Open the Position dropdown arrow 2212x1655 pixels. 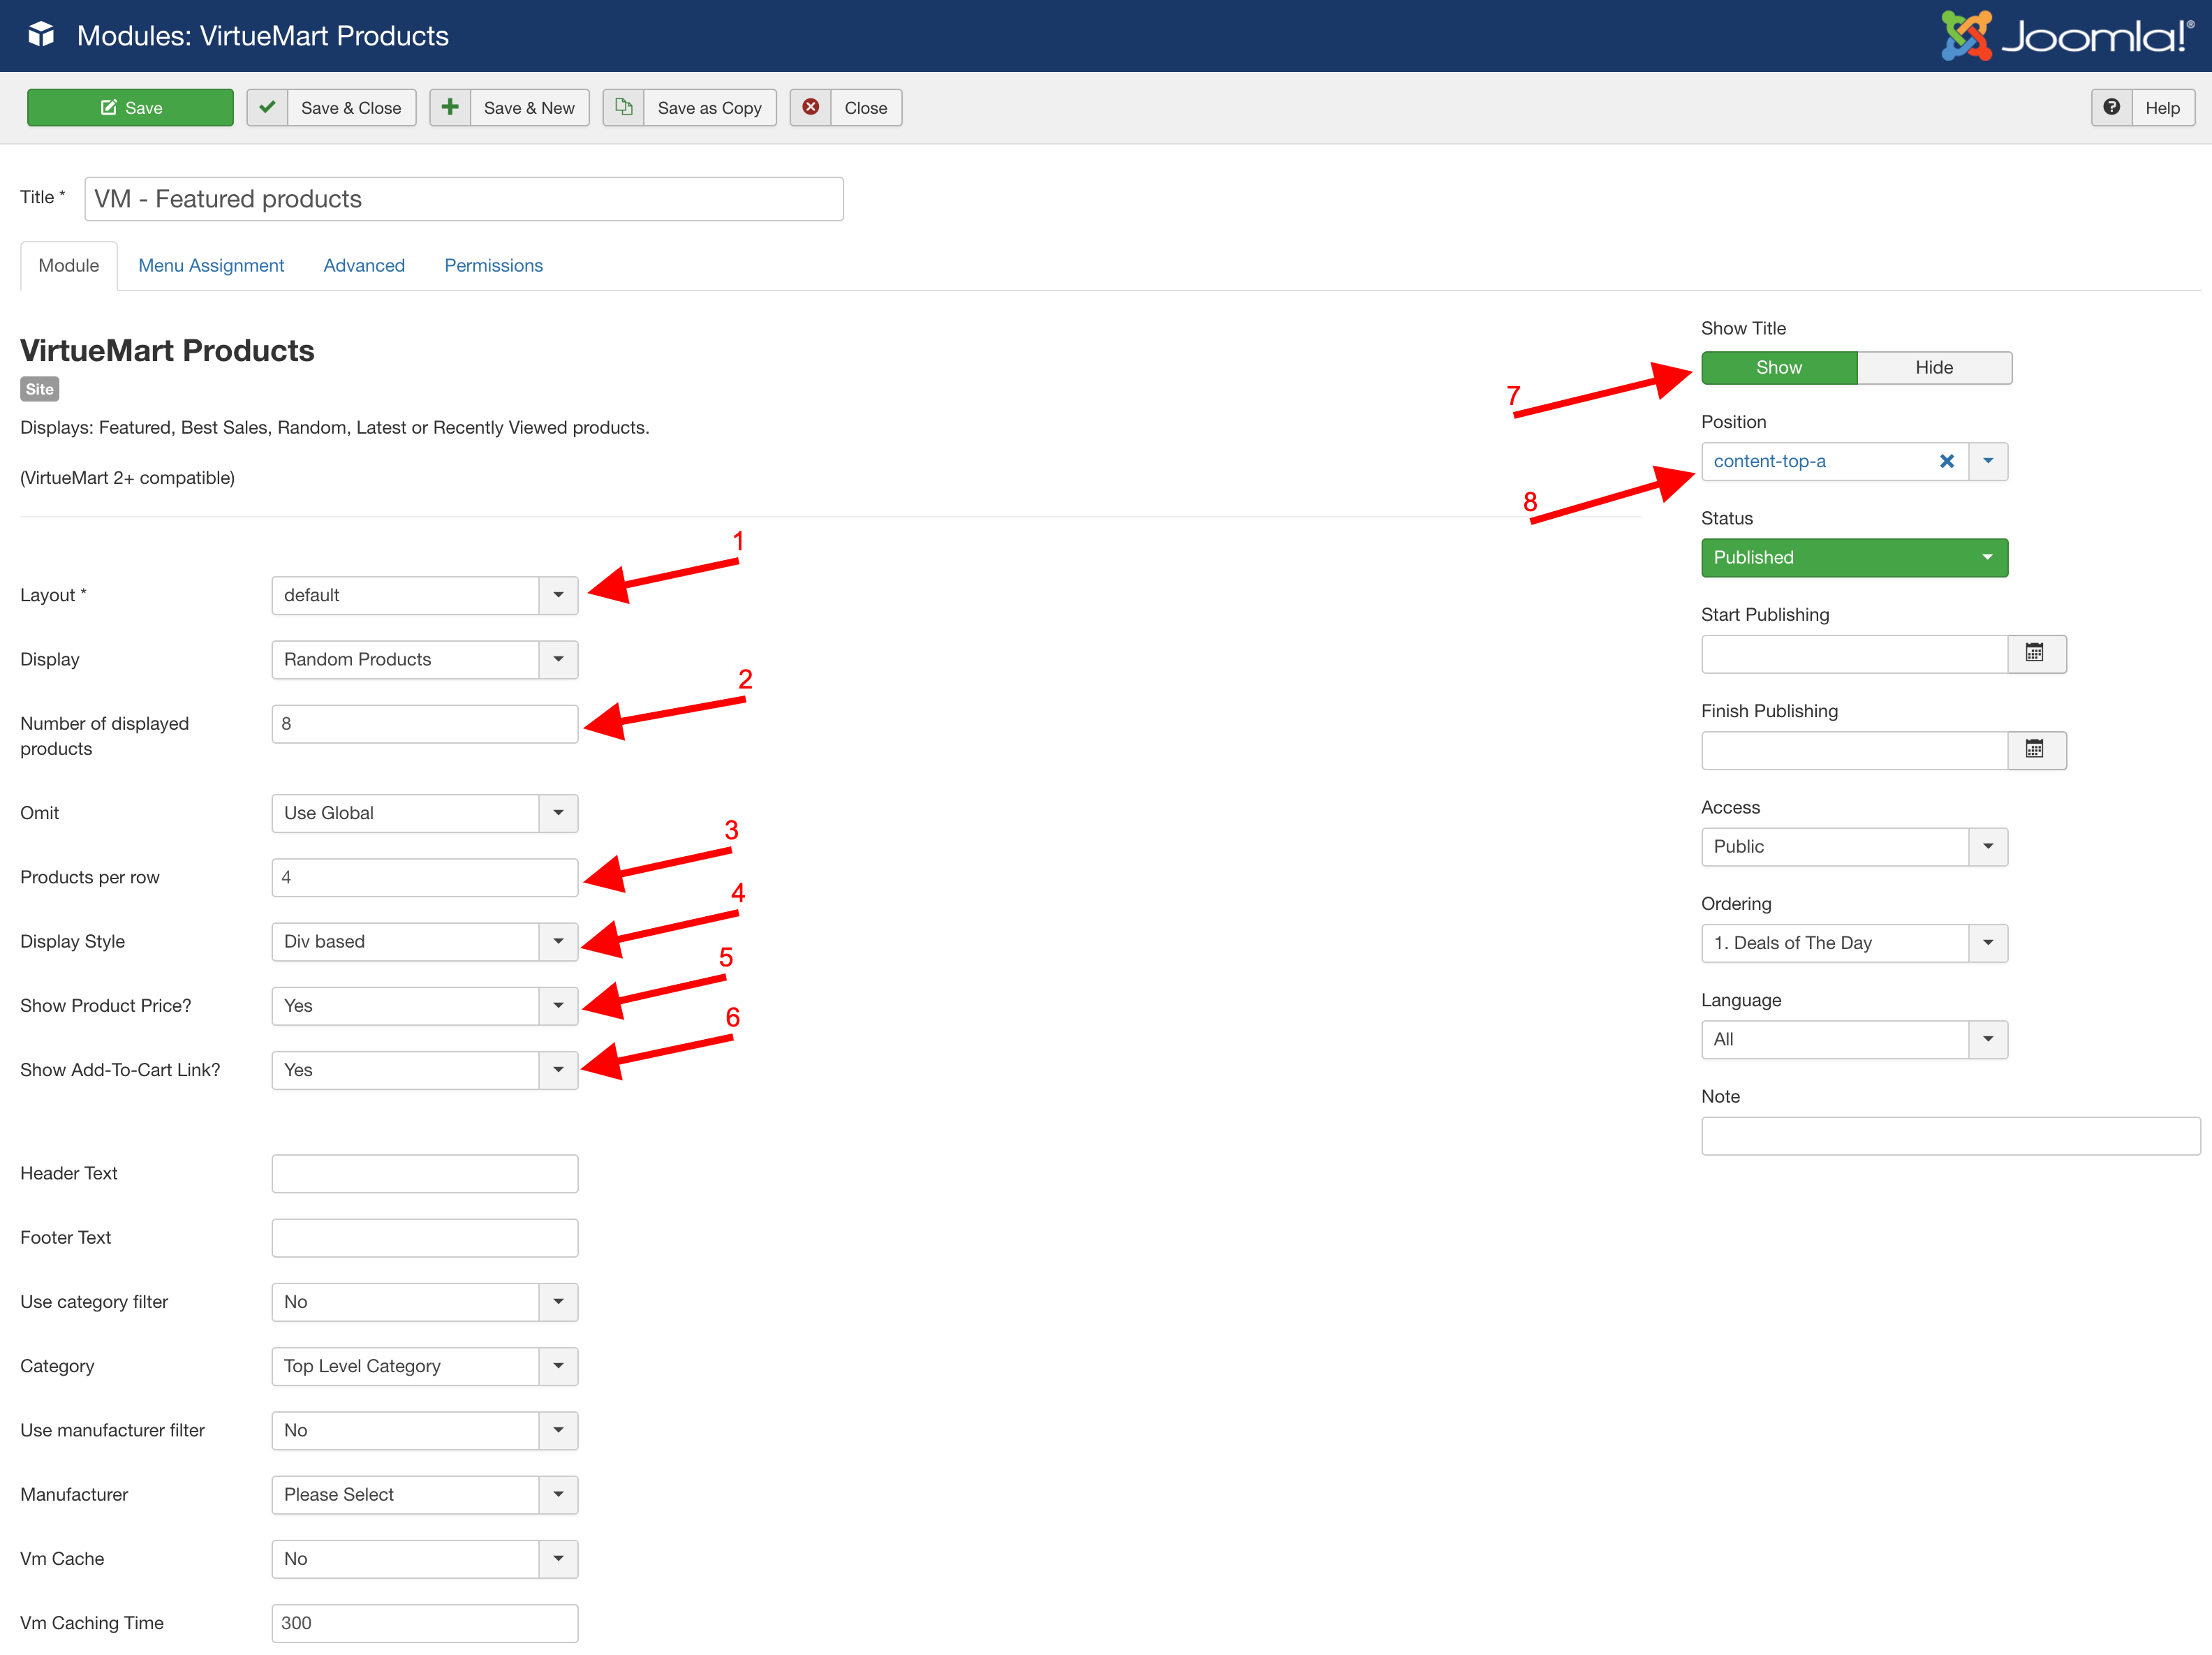pyautogui.click(x=1988, y=461)
